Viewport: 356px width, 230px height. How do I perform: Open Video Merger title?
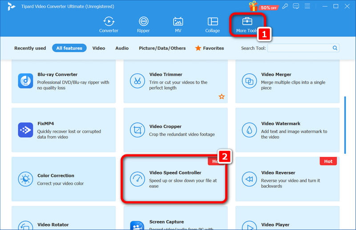coord(276,74)
